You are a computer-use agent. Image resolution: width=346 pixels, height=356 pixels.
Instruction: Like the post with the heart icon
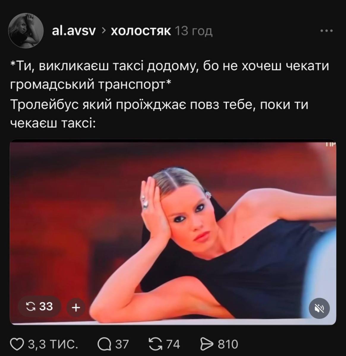tap(17, 344)
